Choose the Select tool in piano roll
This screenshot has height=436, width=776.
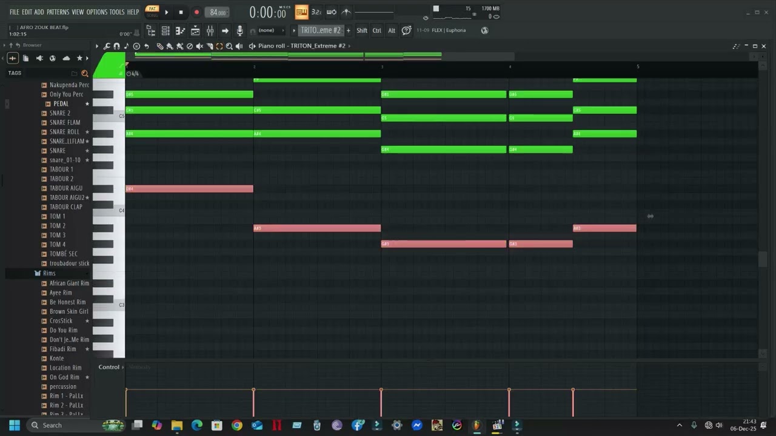(219, 46)
